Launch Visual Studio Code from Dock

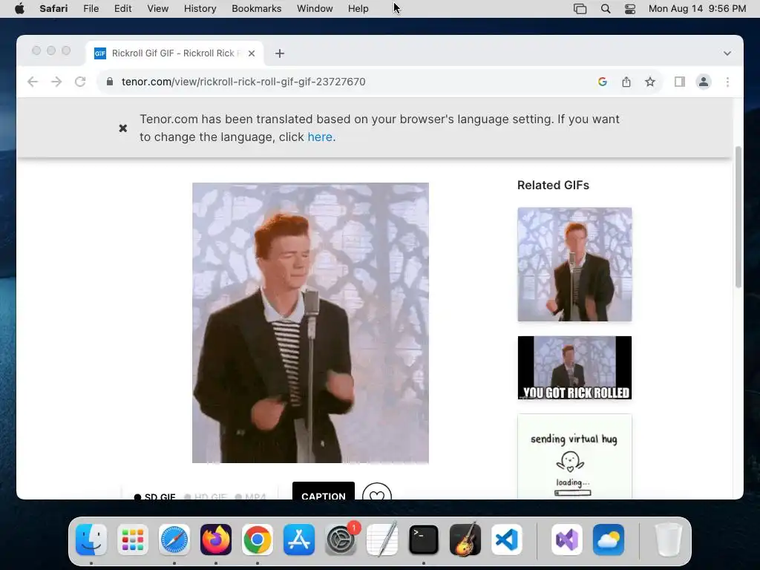pos(507,540)
